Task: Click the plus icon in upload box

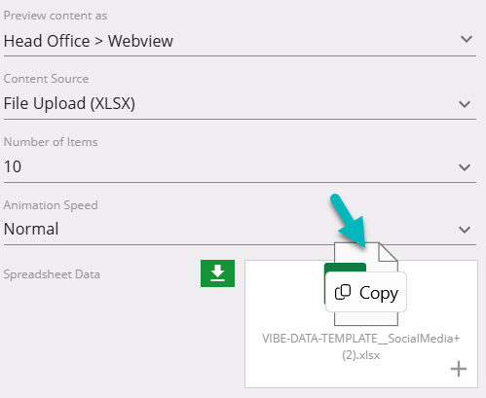Action: tap(459, 369)
